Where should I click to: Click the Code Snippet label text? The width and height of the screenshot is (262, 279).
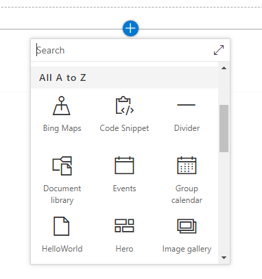point(124,128)
